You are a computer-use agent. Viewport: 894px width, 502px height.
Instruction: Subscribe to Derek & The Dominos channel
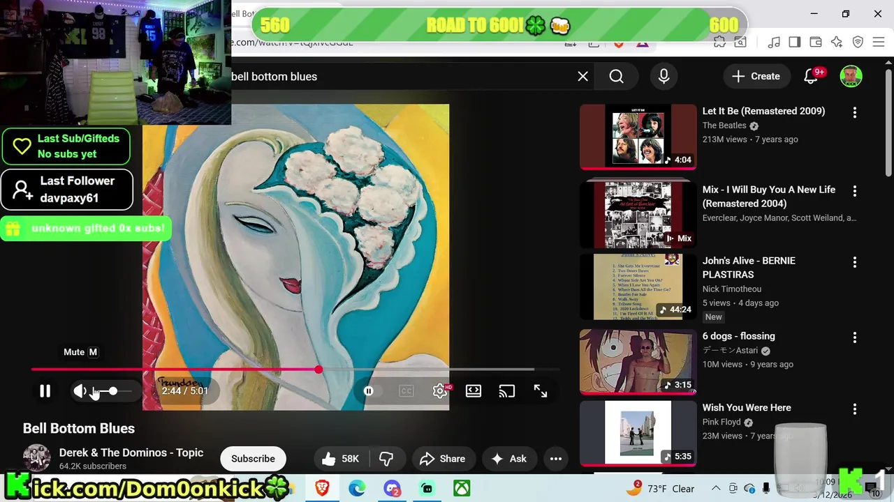(x=253, y=459)
